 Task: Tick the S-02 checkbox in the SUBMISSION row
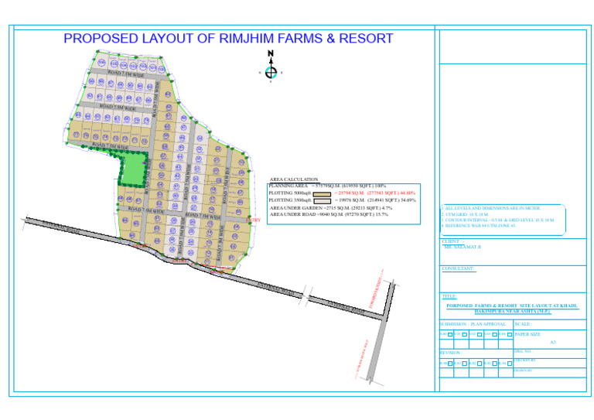tap(480, 334)
